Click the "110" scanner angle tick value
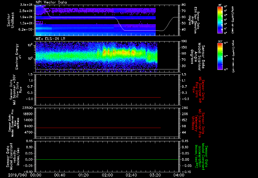 pos(184,54)
